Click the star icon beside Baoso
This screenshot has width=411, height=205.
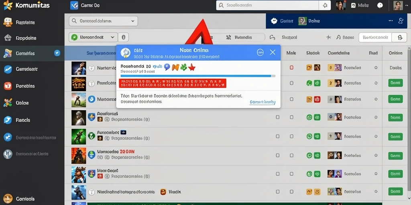click(x=329, y=37)
